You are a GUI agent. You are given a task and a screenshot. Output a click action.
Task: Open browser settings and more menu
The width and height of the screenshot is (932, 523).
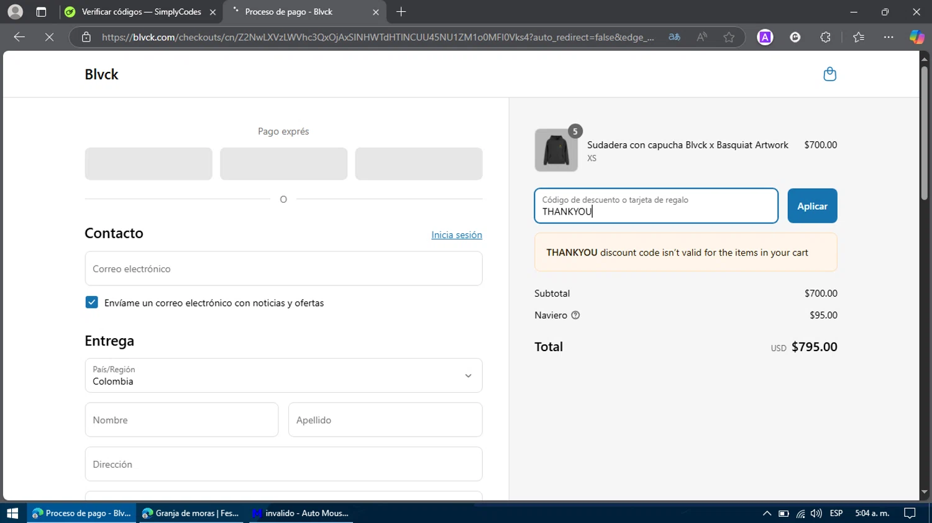[889, 37]
